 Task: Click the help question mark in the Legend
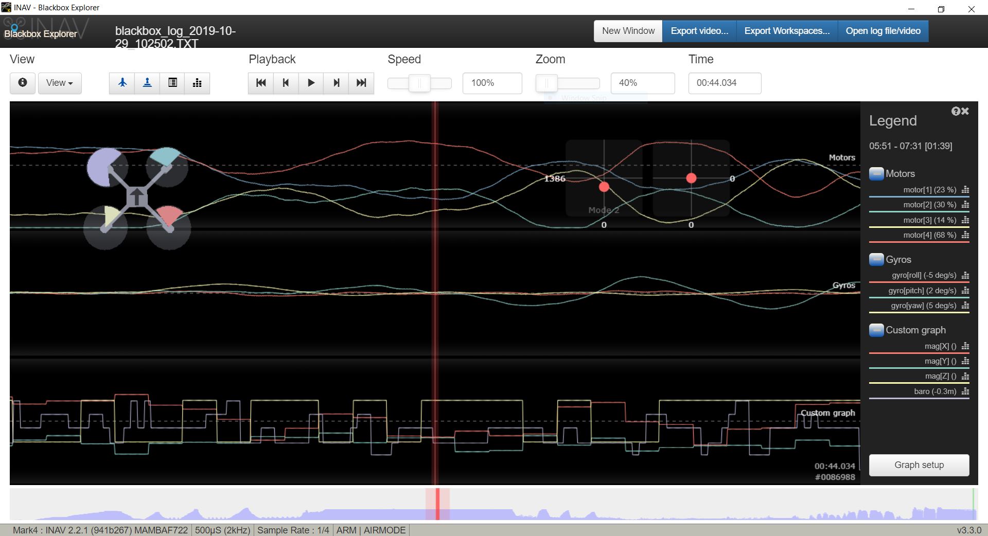pyautogui.click(x=956, y=111)
